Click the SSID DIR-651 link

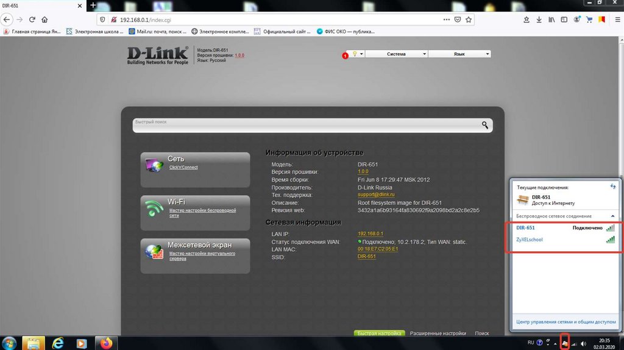click(366, 257)
